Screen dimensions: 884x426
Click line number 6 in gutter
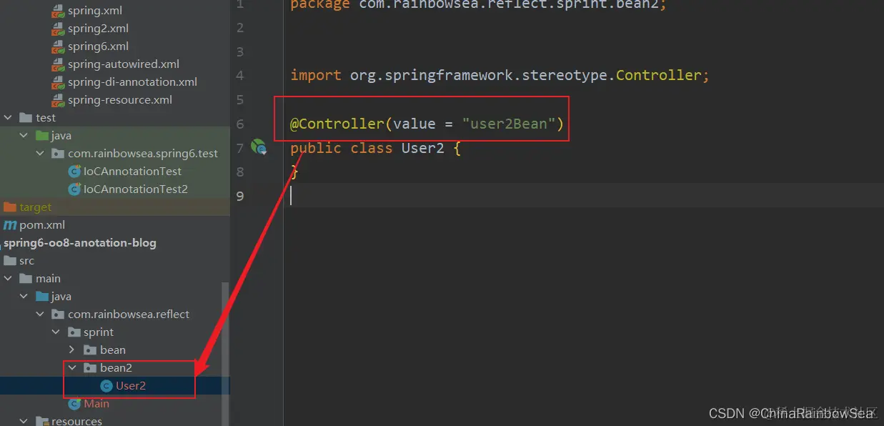click(240, 124)
